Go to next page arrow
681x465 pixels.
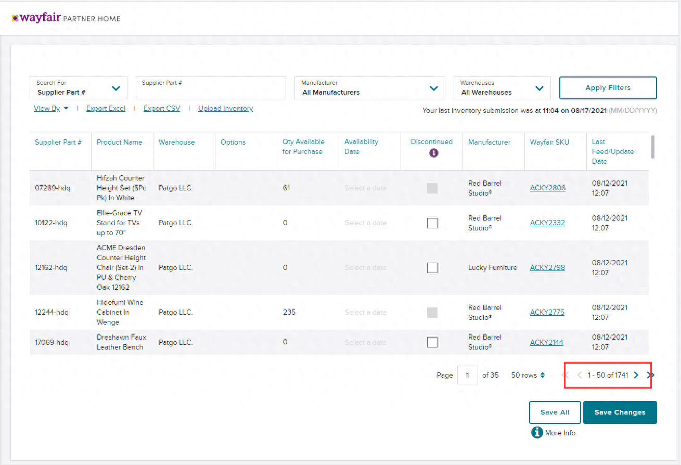coord(636,375)
